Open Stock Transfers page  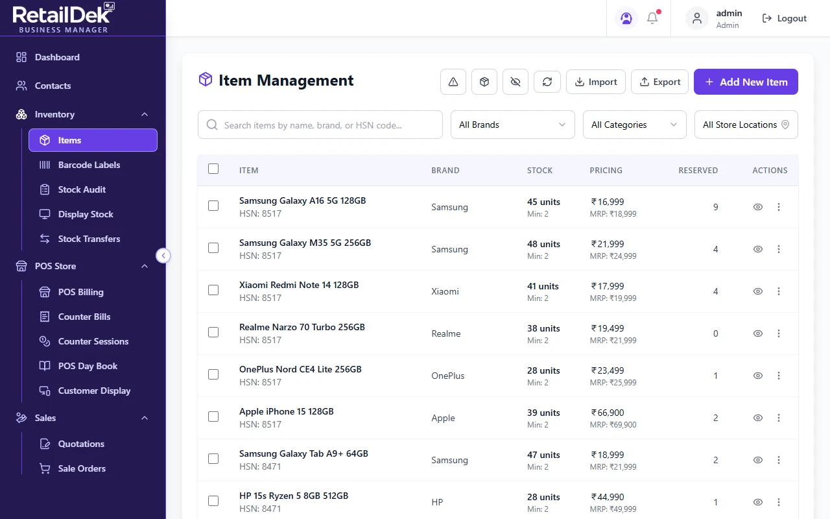[93, 239]
